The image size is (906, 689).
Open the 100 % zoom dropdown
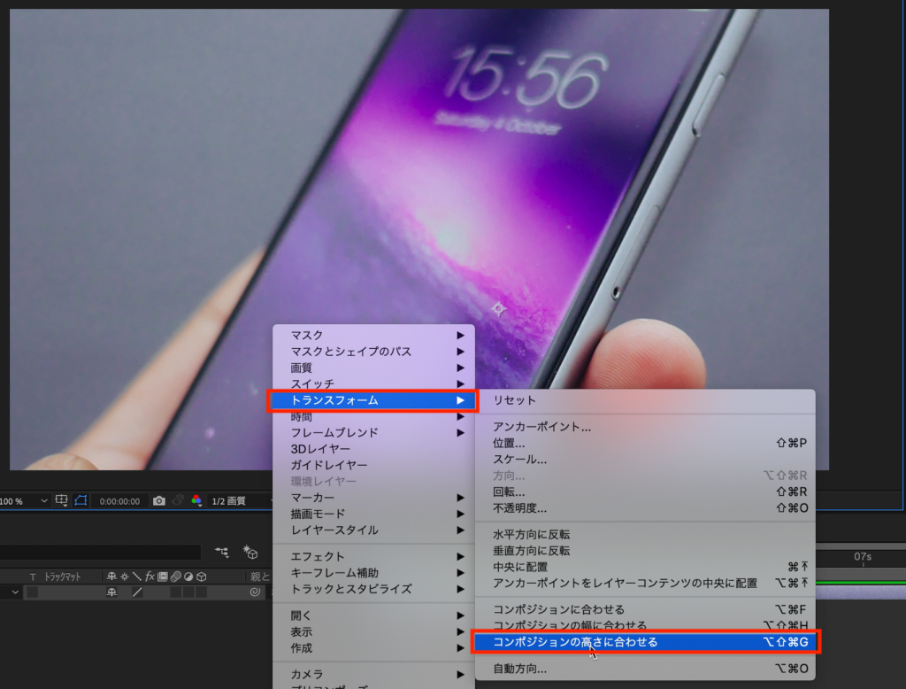24,501
